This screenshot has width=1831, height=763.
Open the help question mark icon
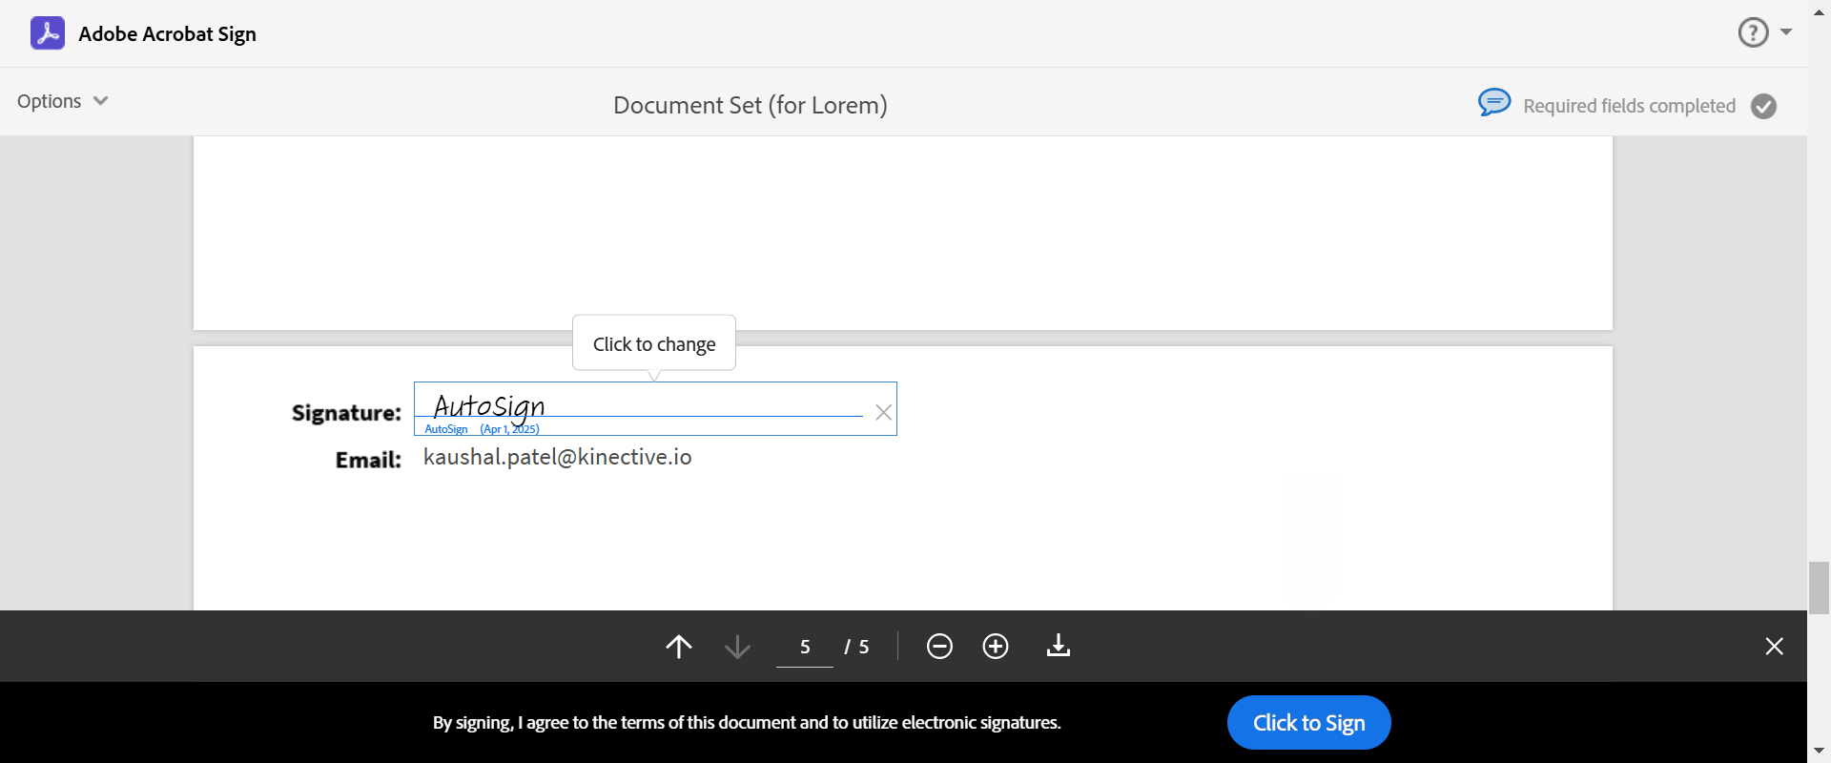coord(1753,32)
